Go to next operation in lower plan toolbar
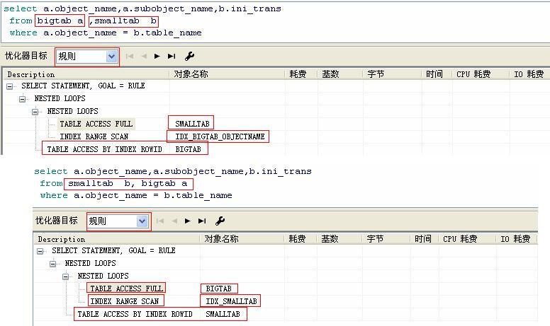This screenshot has height=326, width=550. (188, 221)
